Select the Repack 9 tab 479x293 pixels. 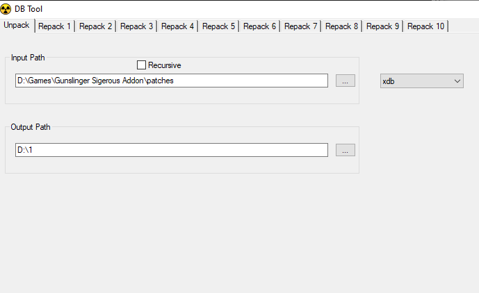[383, 26]
